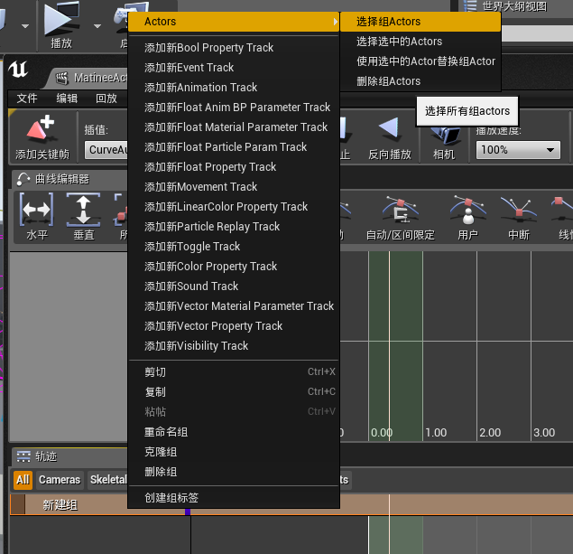Click the 2.00 time label in curve editor
This screenshot has height=554, width=573.
tap(490, 433)
